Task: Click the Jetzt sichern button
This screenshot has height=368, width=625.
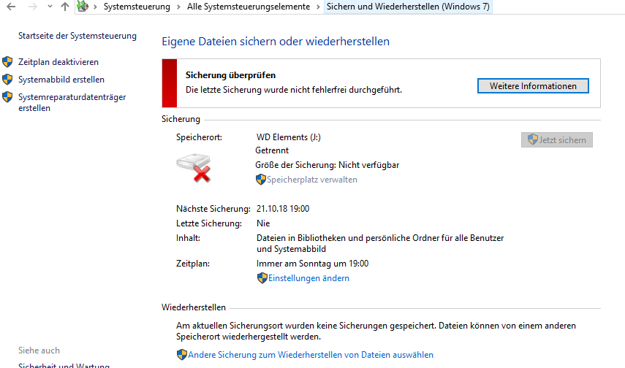Action: tap(557, 139)
